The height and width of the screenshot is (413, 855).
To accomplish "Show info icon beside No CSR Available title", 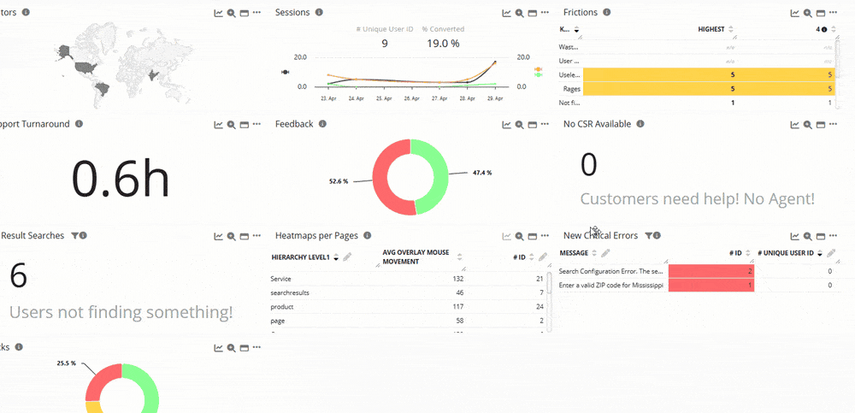I will pyautogui.click(x=640, y=124).
